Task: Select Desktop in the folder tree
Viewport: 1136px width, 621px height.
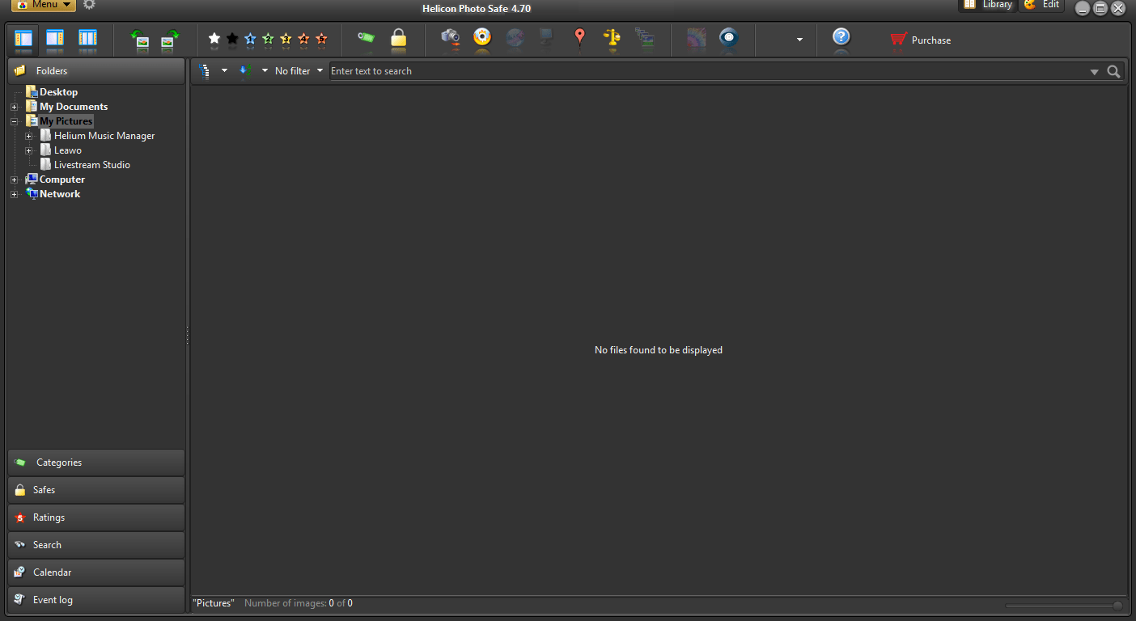Action: tap(58, 92)
